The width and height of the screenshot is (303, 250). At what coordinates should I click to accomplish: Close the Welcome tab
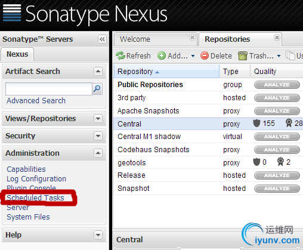(x=192, y=38)
